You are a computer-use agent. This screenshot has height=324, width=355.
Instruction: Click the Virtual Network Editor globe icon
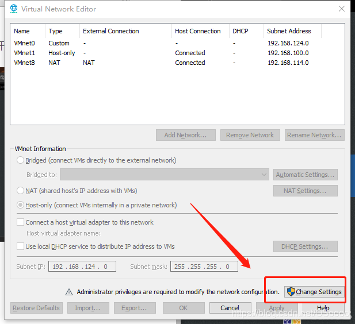pos(14,9)
